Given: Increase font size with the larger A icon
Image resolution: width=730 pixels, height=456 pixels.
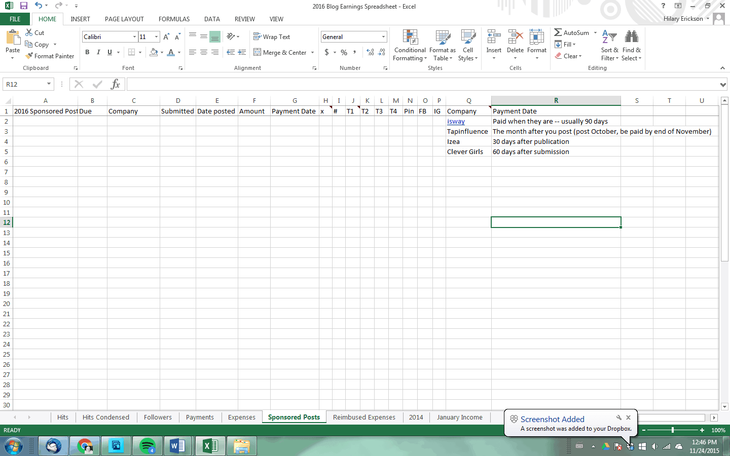Looking at the screenshot, I should (x=166, y=36).
